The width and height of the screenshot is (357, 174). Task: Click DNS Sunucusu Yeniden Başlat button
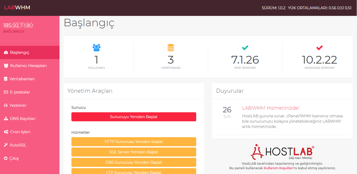(134, 162)
